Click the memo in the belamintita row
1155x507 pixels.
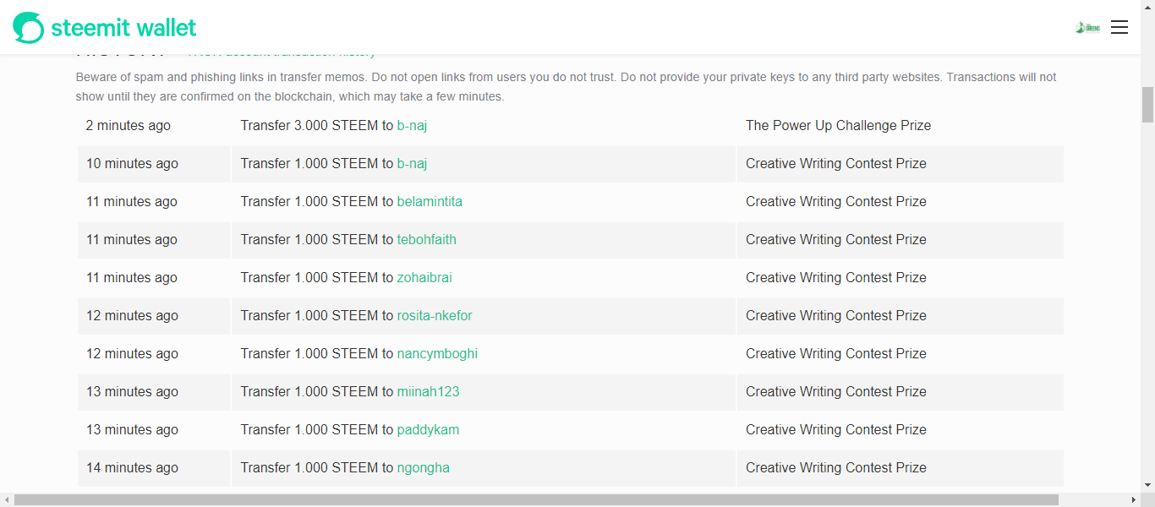point(835,201)
